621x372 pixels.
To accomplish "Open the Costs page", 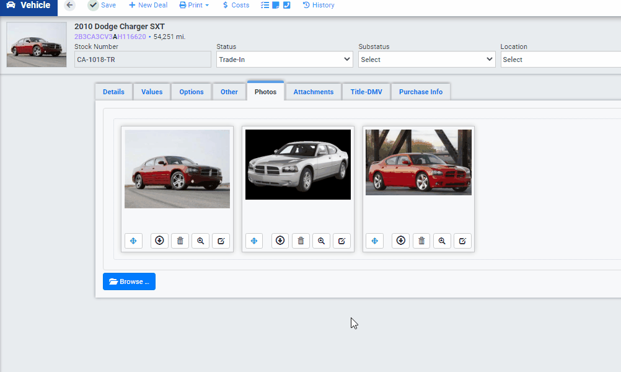I will coord(236,5).
